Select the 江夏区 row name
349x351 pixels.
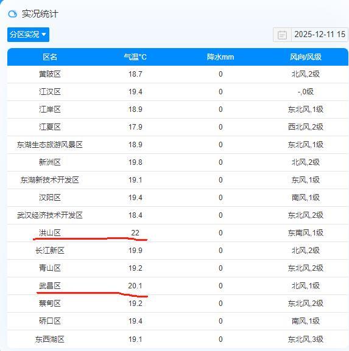(50, 127)
